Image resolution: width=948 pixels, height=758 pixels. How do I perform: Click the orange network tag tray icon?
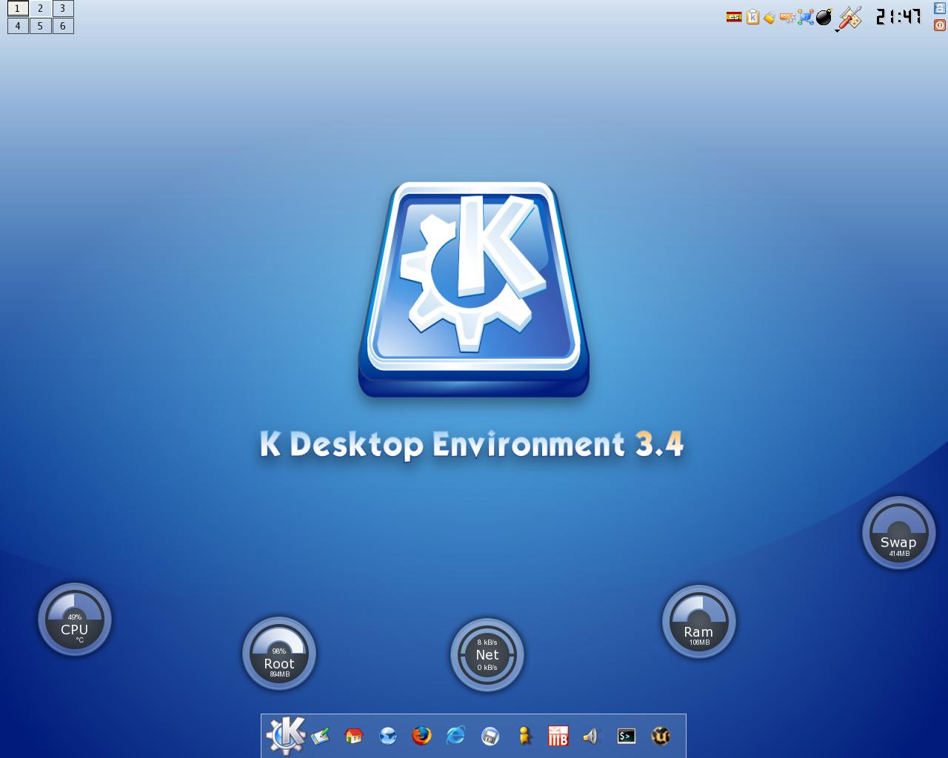pos(787,17)
